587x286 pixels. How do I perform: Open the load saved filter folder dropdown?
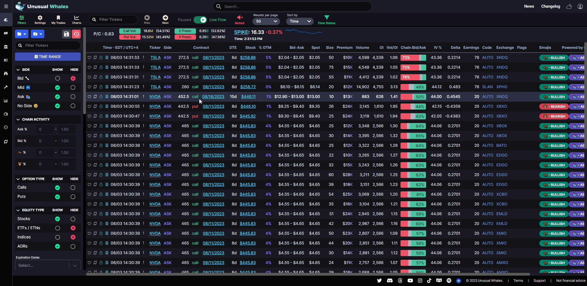[x=22, y=34]
